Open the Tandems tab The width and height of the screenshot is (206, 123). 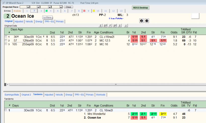click(x=38, y=94)
